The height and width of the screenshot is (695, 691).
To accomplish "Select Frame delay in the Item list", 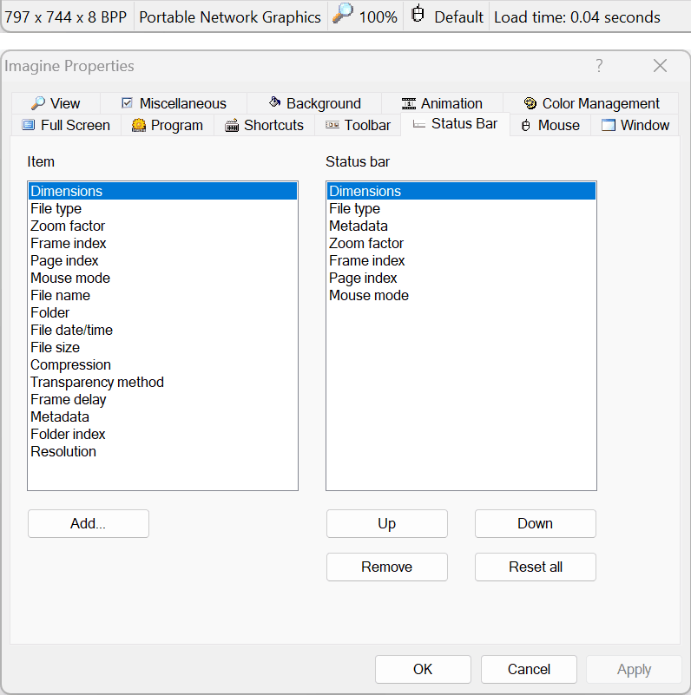I will point(163,399).
